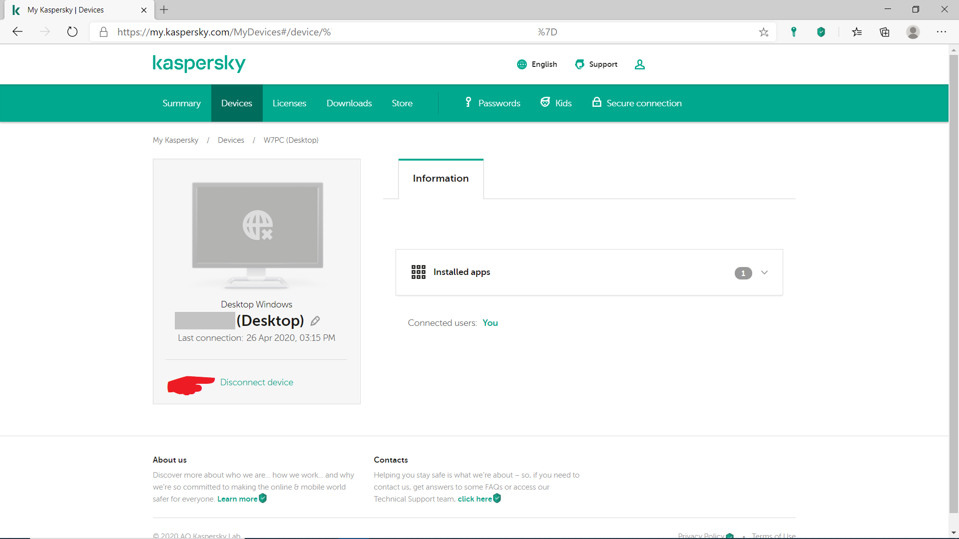Click the pencil icon to rename device
The image size is (959, 539).
[315, 321]
